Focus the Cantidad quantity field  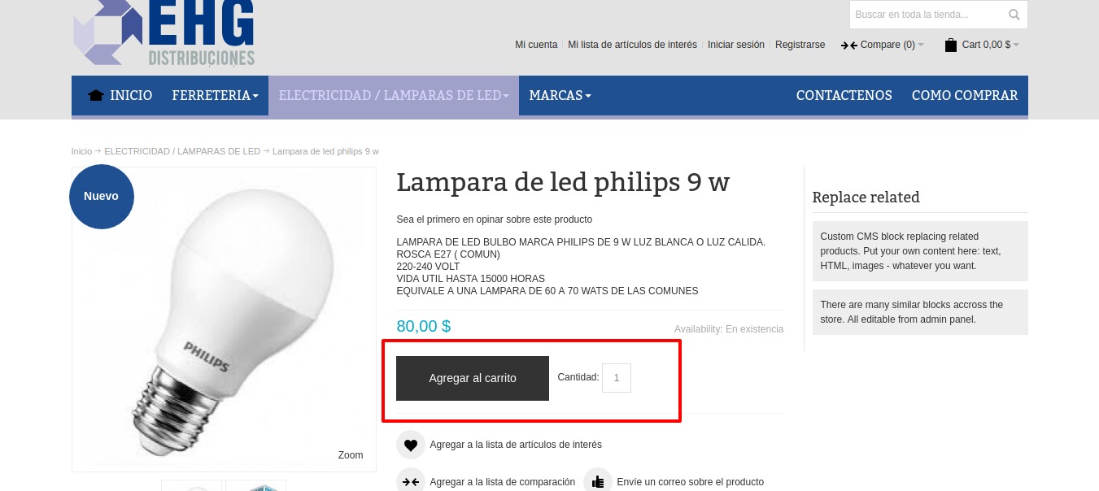pos(617,378)
